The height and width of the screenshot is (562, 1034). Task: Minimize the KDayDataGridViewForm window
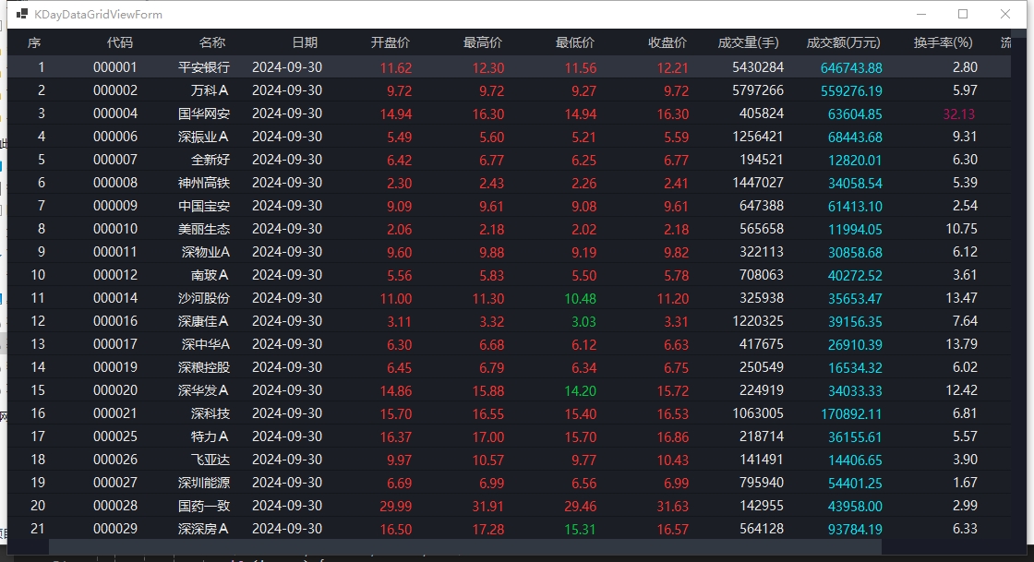pos(920,14)
